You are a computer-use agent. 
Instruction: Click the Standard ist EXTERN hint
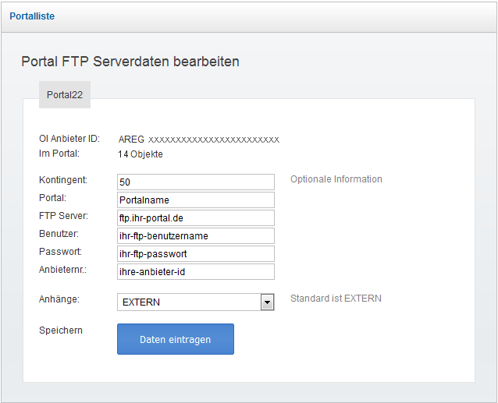[336, 298]
